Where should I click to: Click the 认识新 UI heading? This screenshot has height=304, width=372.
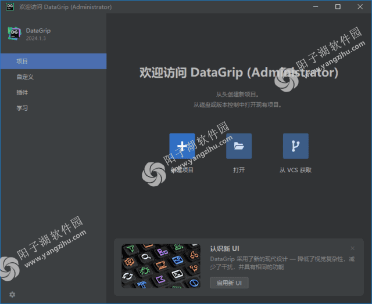[x=225, y=249]
